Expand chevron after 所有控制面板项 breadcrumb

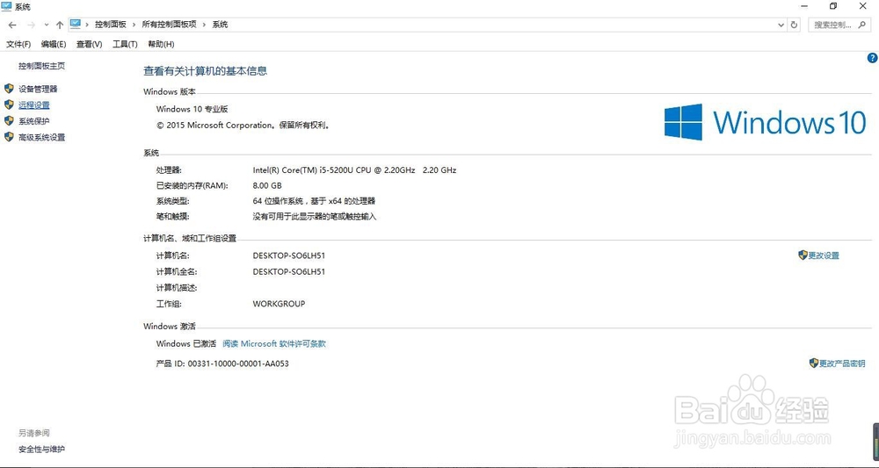(205, 25)
